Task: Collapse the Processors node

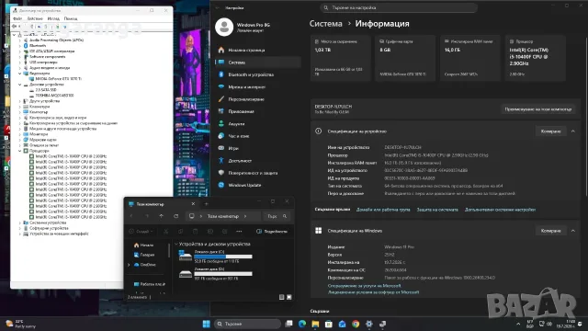Action: [x=20, y=151]
